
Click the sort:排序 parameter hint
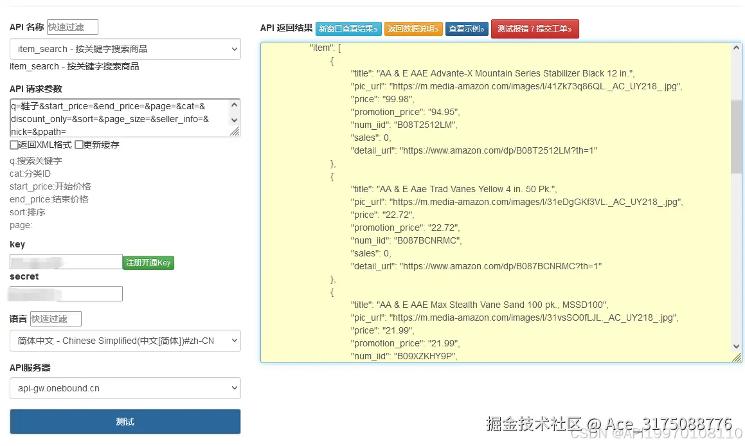(28, 212)
